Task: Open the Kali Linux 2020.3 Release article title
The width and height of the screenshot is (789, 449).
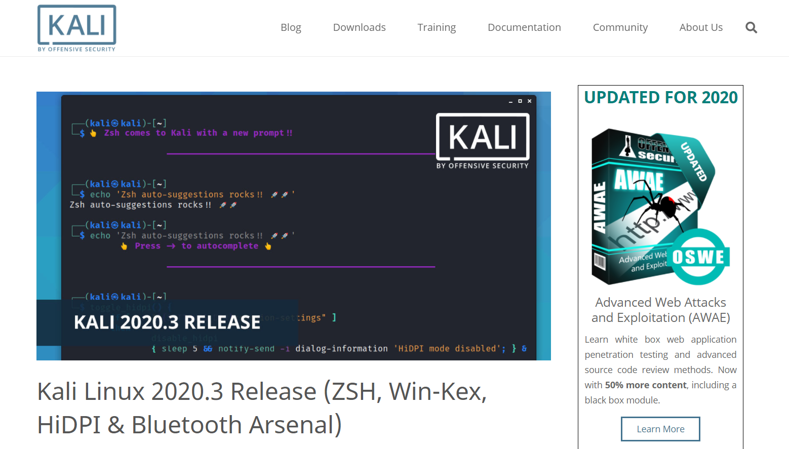Action: click(262, 408)
